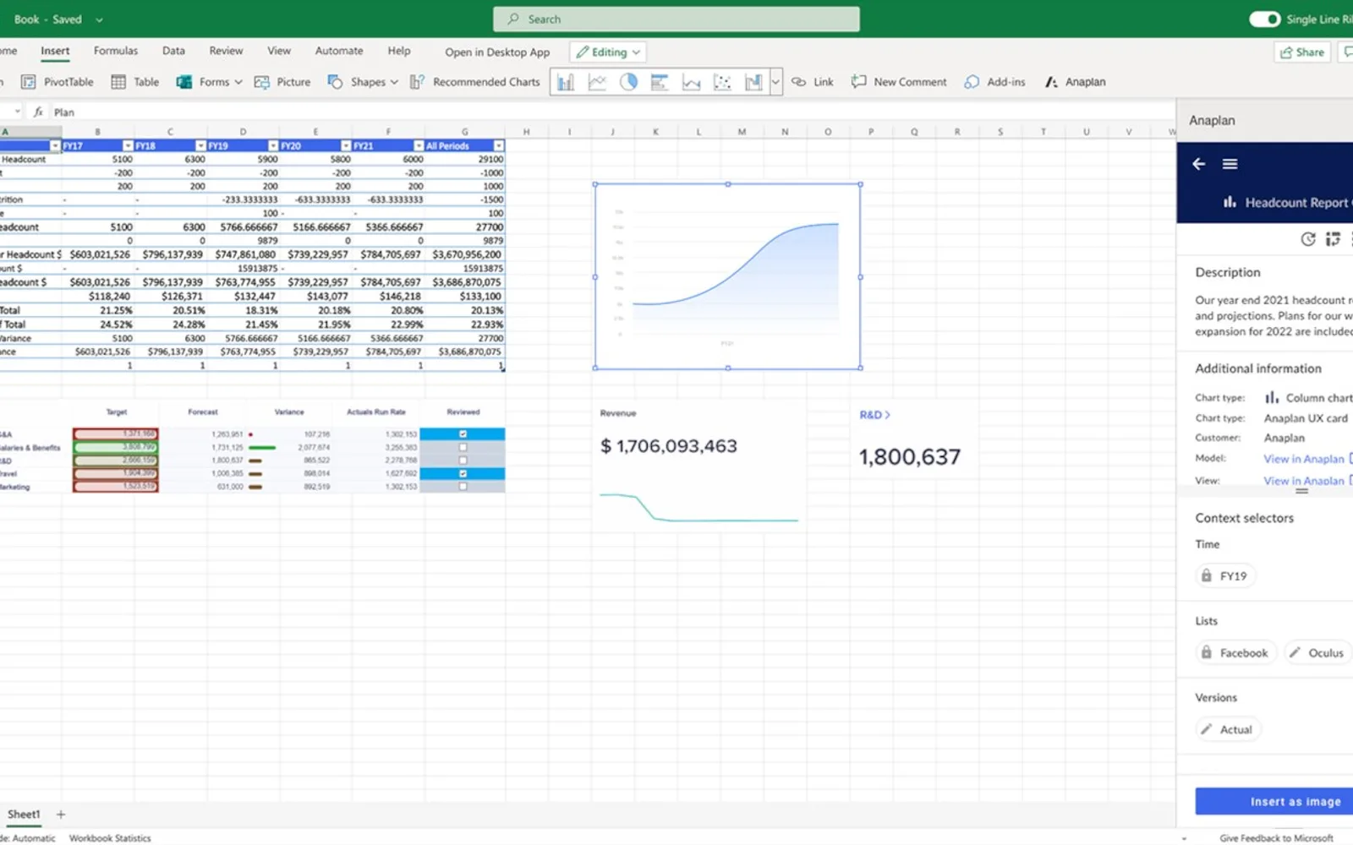The height and width of the screenshot is (845, 1353).
Task: Toggle the Reviewed checkbox for the Marketing row
Action: [x=463, y=487]
